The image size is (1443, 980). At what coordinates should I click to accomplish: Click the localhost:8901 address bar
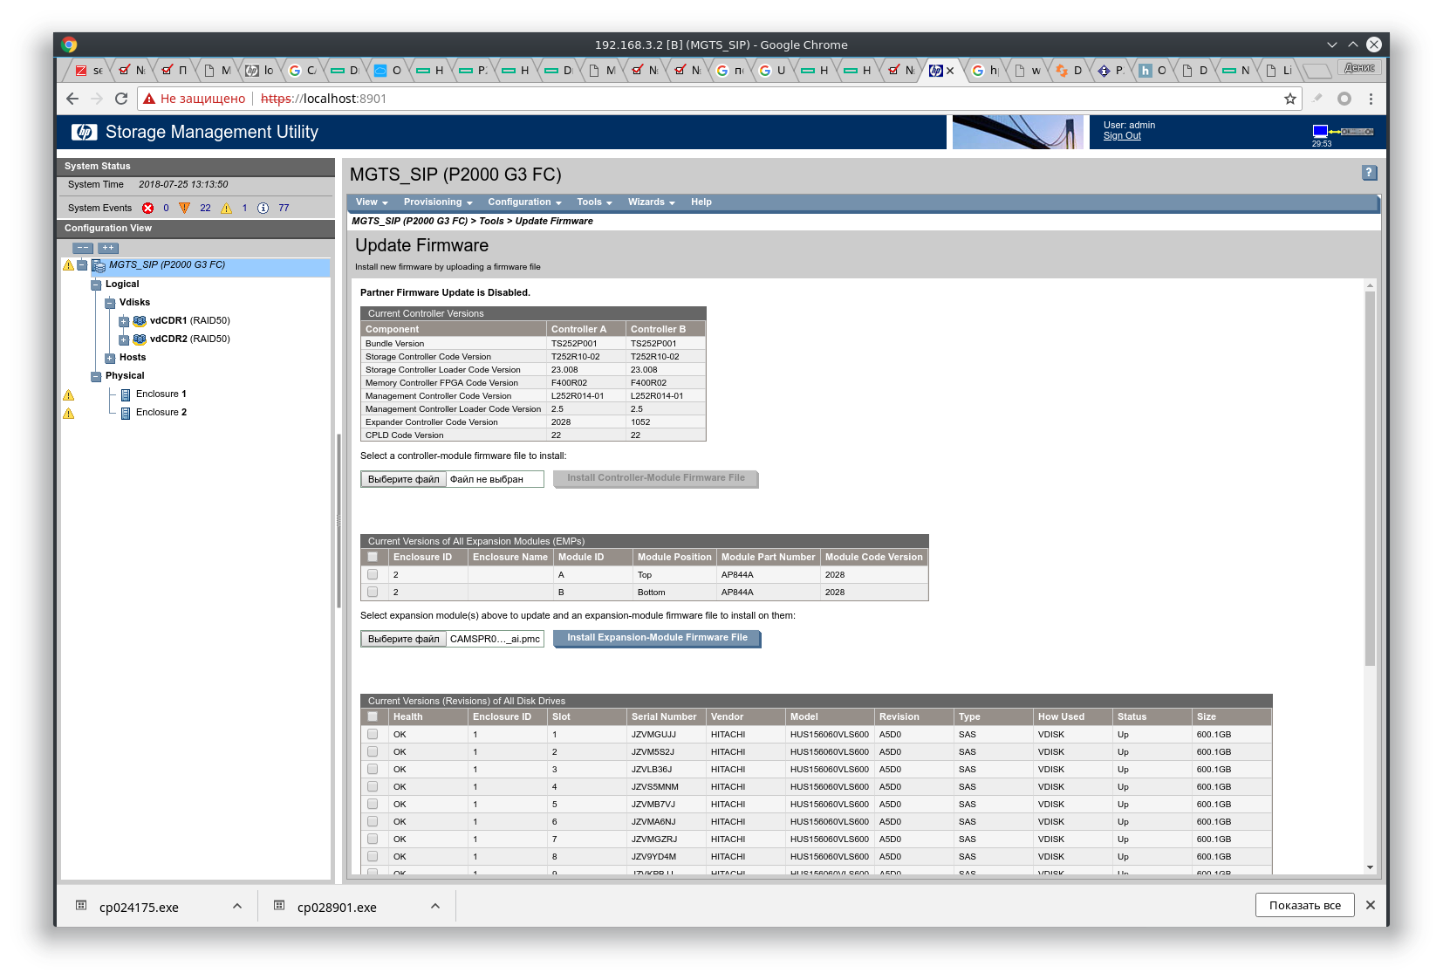(720, 99)
